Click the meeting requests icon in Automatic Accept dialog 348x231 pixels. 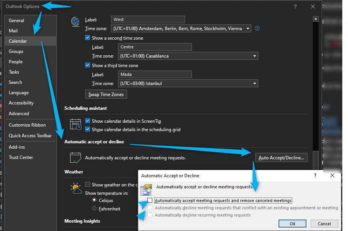point(146,190)
